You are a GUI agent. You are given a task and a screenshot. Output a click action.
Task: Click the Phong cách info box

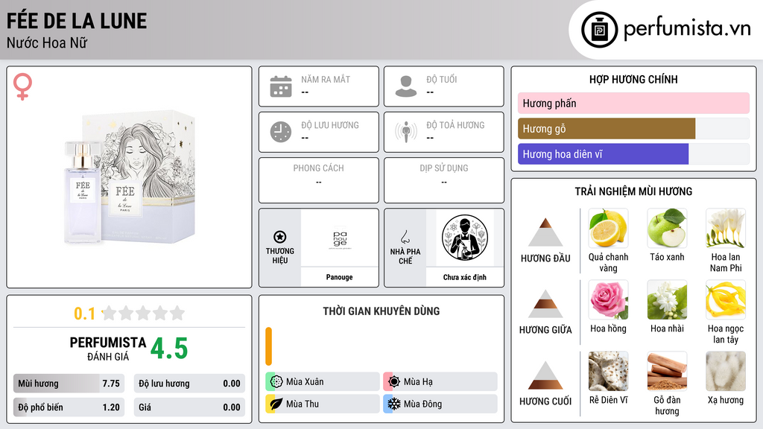point(319,180)
